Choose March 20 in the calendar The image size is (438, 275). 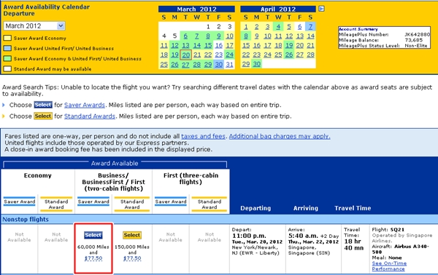tap(185, 55)
